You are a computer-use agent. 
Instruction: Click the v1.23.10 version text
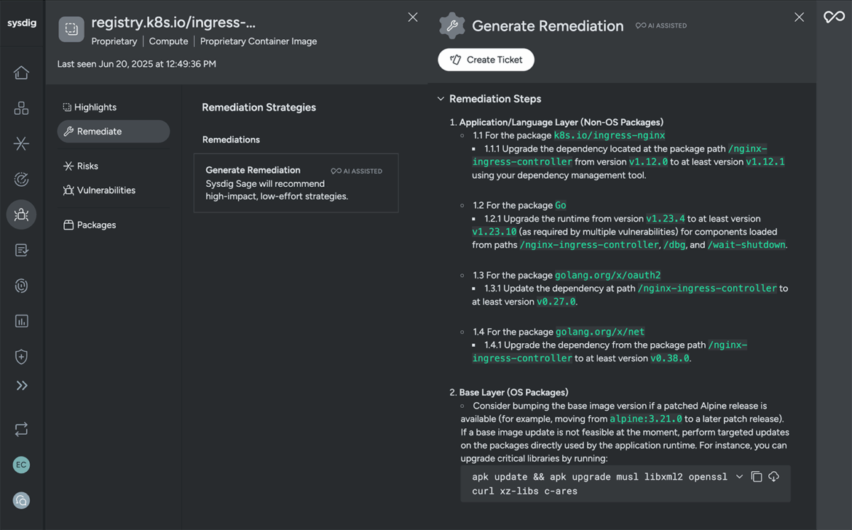[x=494, y=232]
